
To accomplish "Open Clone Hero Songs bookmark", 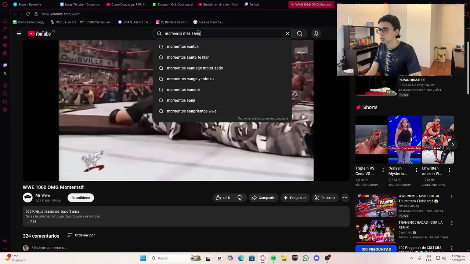I will pyautogui.click(x=30, y=22).
